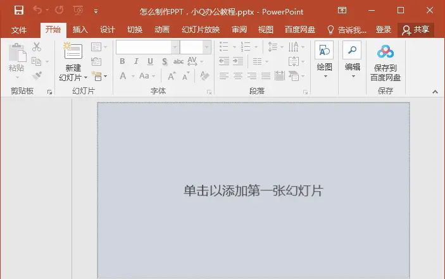
Task: Click the 新建幻灯片 new slide icon
Action: 73,51
